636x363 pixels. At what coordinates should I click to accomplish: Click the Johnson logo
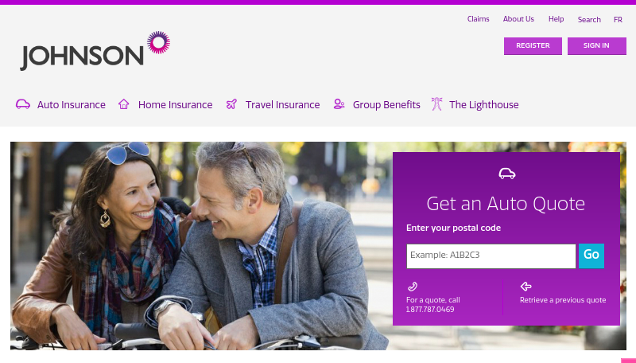click(x=95, y=51)
